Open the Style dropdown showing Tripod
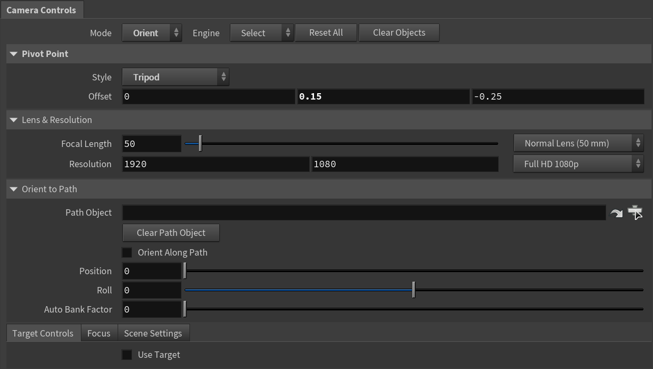This screenshot has width=653, height=369. click(176, 77)
